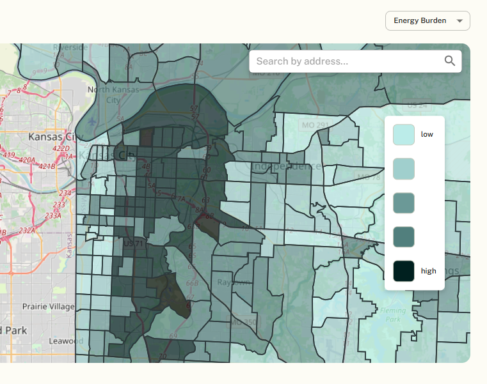Click the dropdown arrow beside Energy Burden
This screenshot has width=487, height=384.
pos(459,21)
